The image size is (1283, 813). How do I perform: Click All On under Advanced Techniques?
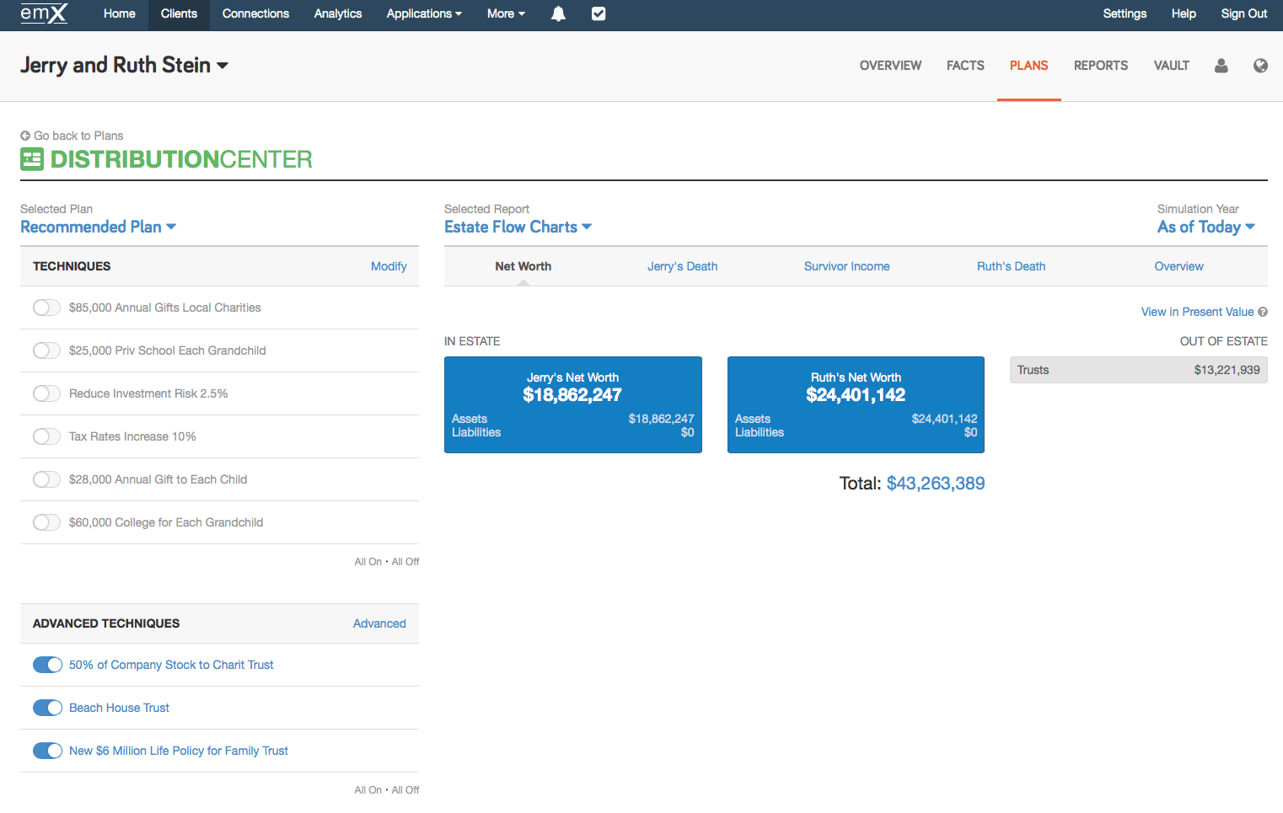click(x=368, y=790)
